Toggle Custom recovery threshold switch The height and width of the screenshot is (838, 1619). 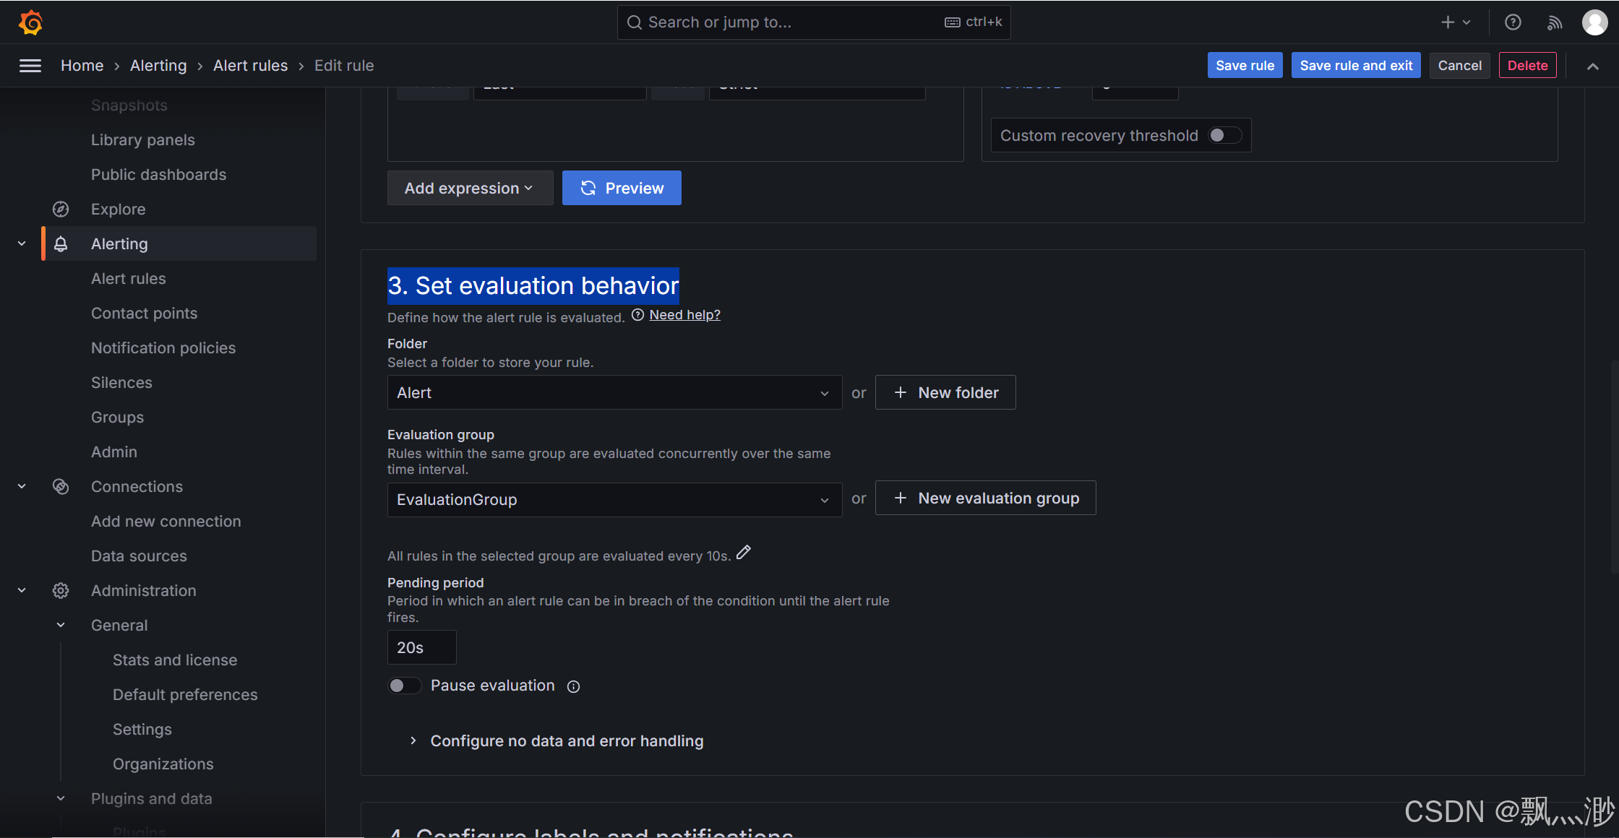point(1224,136)
